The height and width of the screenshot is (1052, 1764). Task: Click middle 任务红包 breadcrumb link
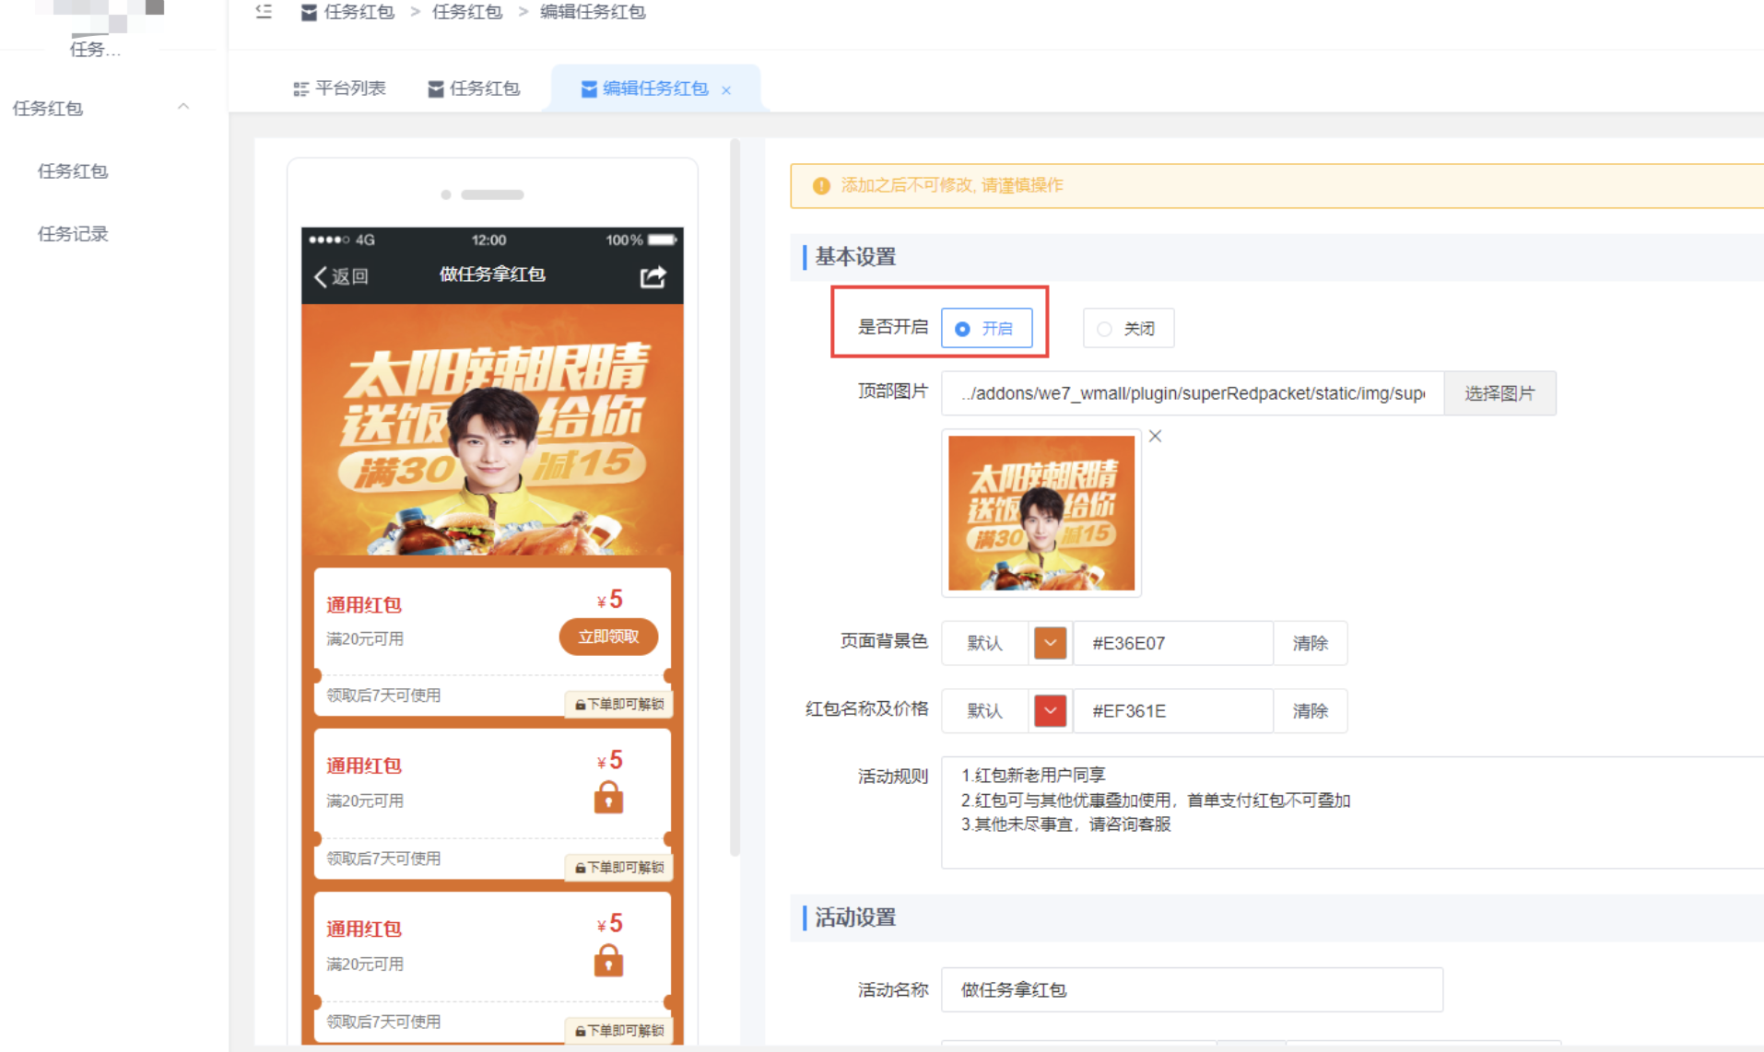(467, 12)
